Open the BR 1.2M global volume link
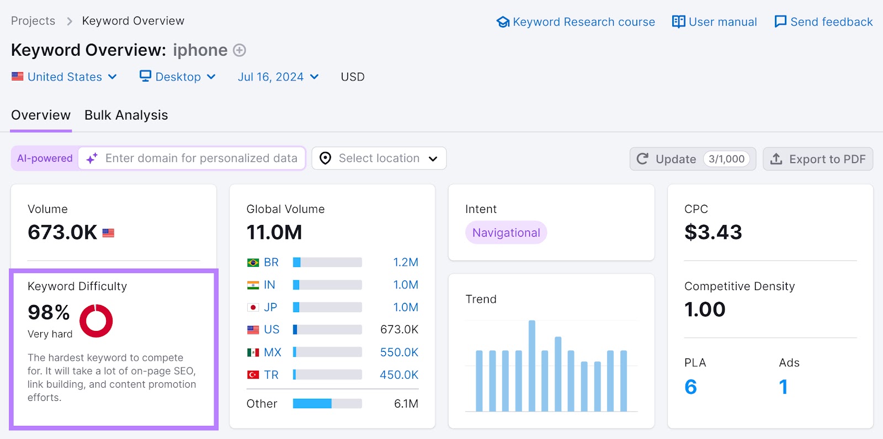 coord(405,263)
